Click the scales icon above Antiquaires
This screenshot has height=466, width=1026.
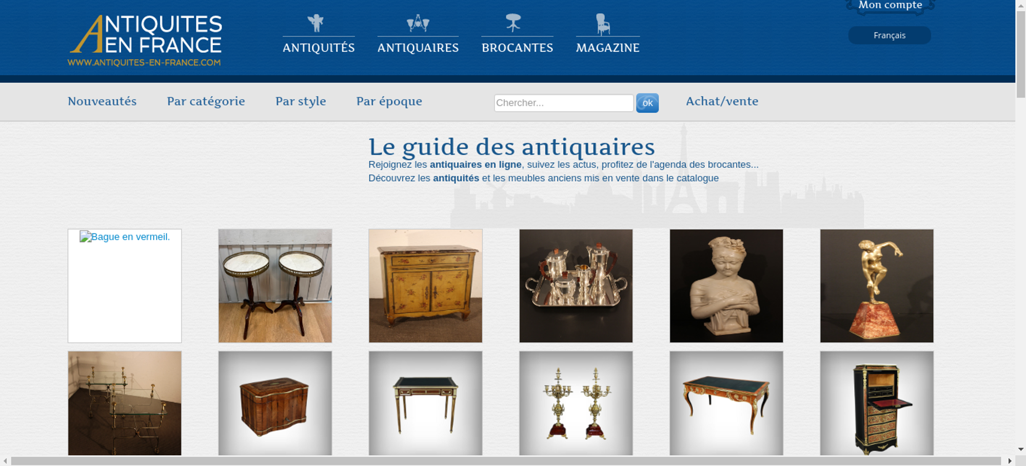point(418,23)
